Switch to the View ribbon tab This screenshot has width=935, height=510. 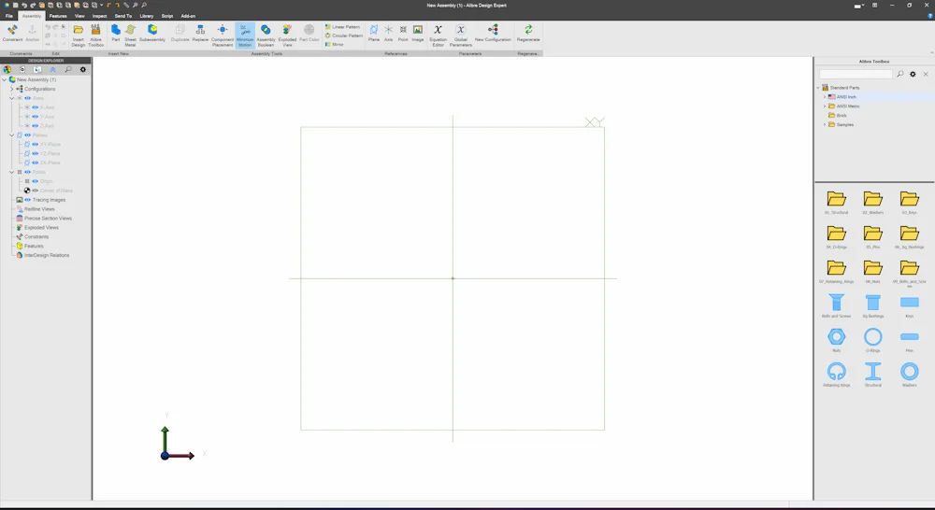79,16
